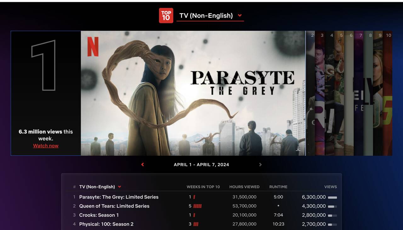Image resolution: width=403 pixels, height=230 pixels.
Task: Expand the TV (Non-English) dropdown in the table header
Action: (100, 187)
